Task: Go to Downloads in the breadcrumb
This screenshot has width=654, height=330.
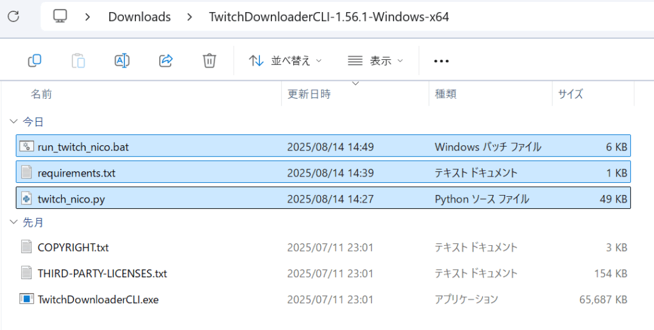Action: pyautogui.click(x=139, y=17)
